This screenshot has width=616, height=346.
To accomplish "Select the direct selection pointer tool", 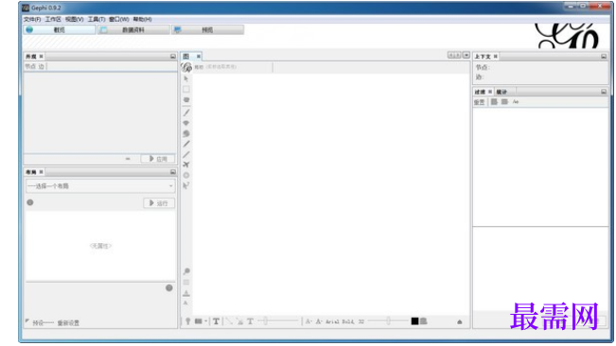I will click(185, 78).
